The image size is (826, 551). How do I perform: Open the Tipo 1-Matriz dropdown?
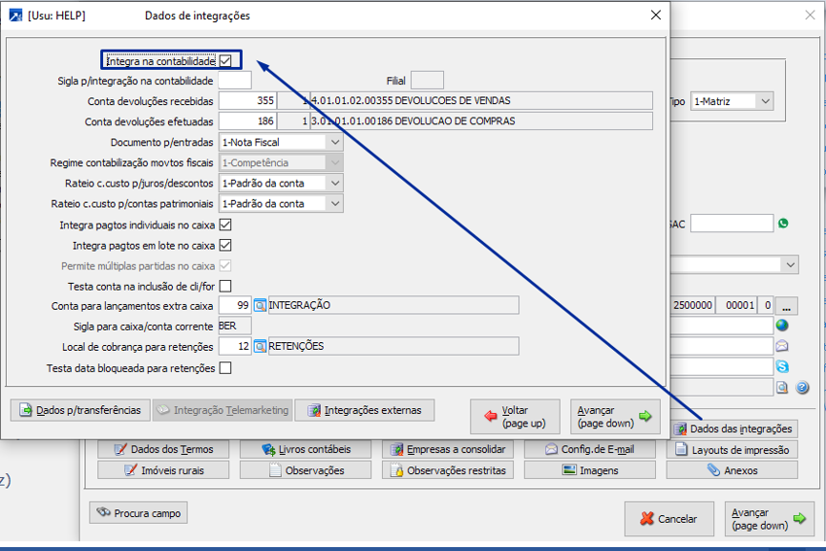(x=766, y=101)
